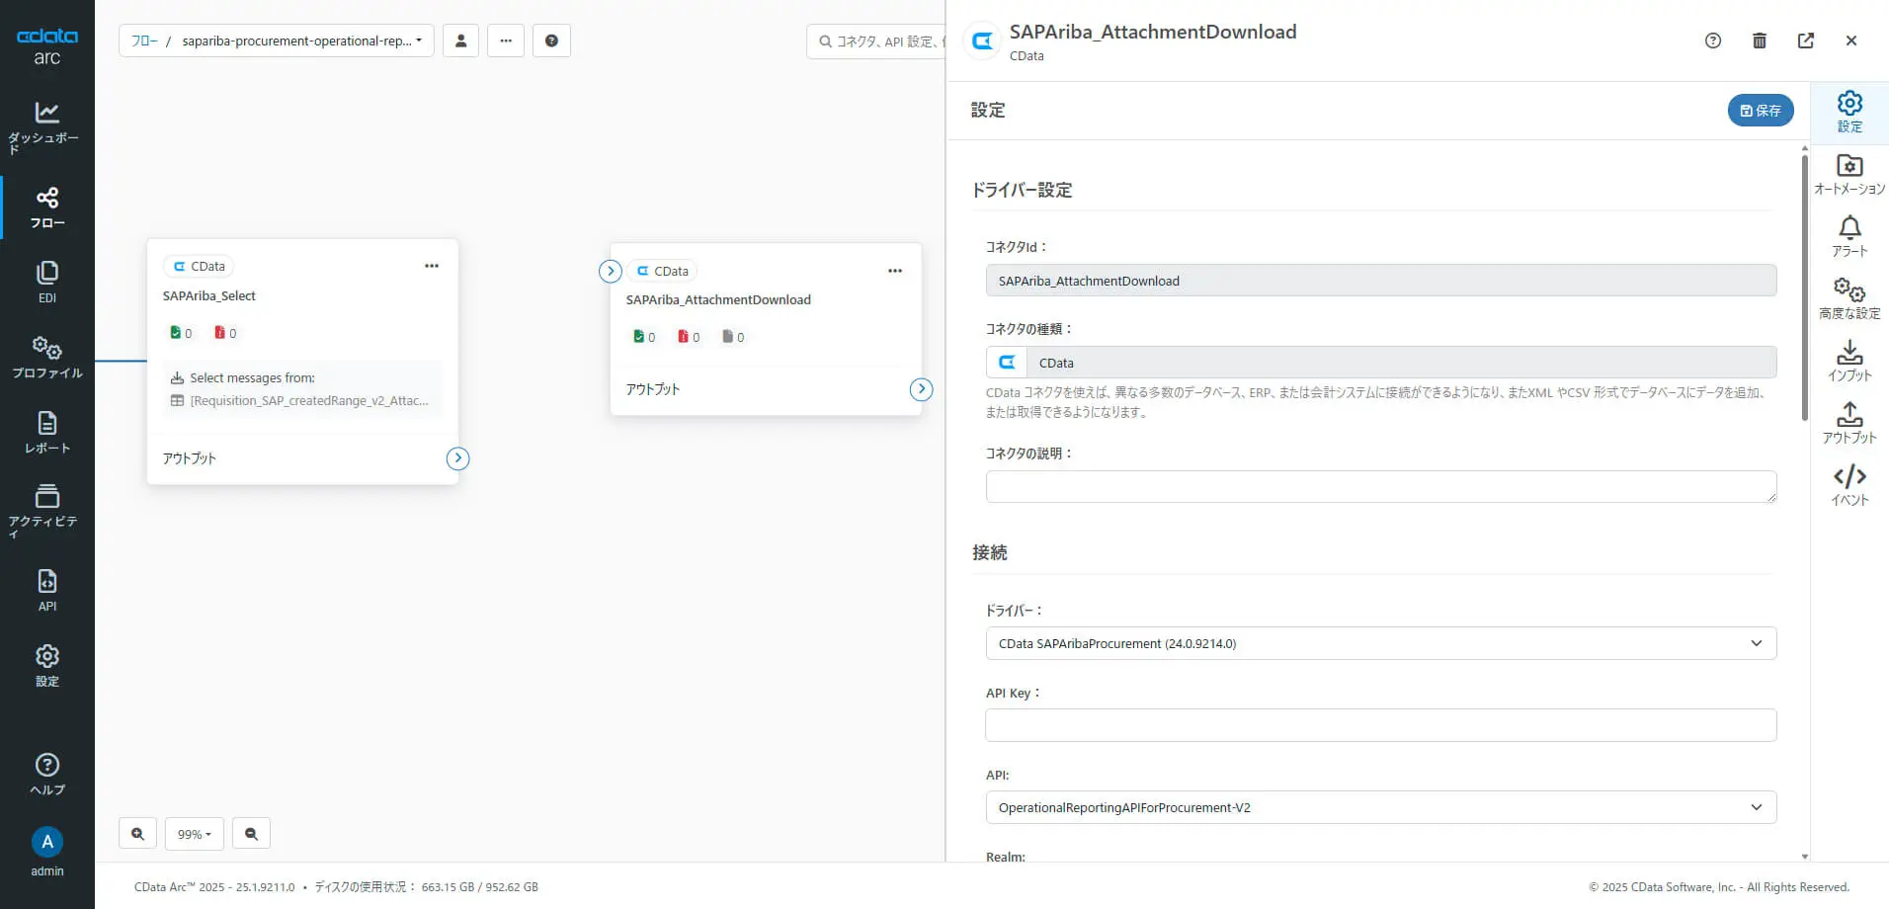Image resolution: width=1889 pixels, height=909 pixels.
Task: Switch to the オートメーション (Automation) tab
Action: click(1848, 174)
